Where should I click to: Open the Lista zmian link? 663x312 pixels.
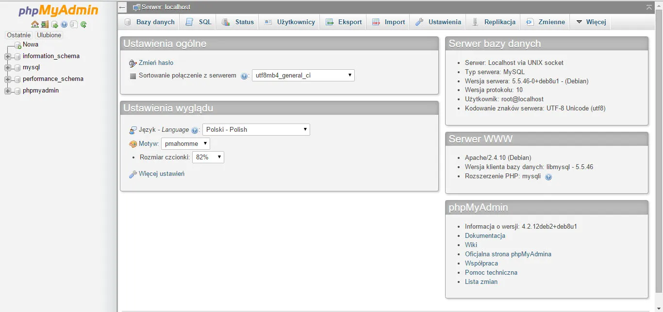pyautogui.click(x=481, y=282)
